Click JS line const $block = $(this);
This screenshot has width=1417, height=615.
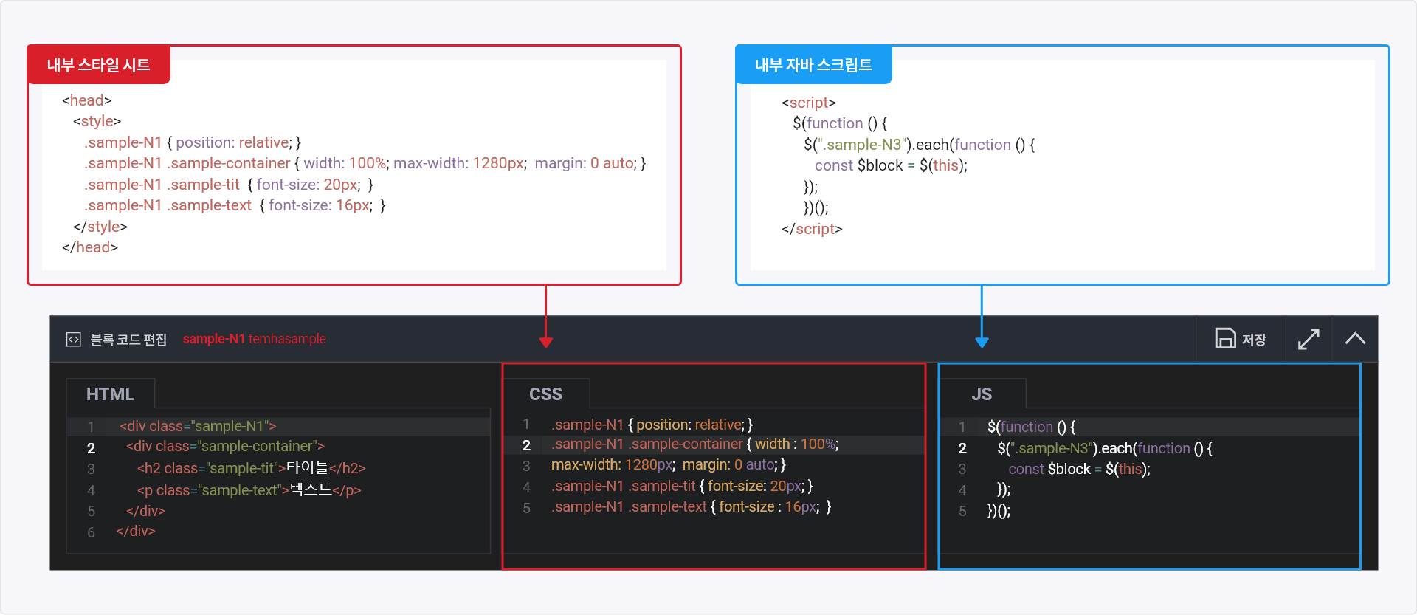click(x=1079, y=469)
